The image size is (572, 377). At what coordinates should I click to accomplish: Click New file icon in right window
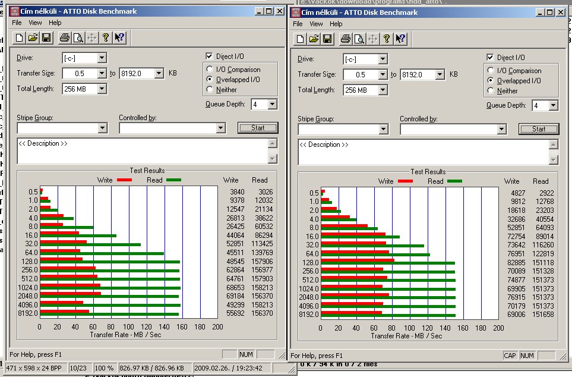pos(300,39)
